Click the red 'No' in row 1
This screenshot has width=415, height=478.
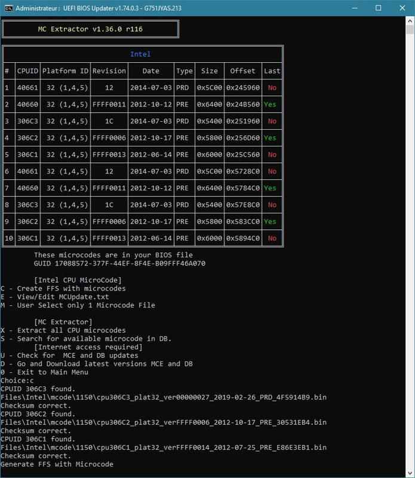[272, 88]
